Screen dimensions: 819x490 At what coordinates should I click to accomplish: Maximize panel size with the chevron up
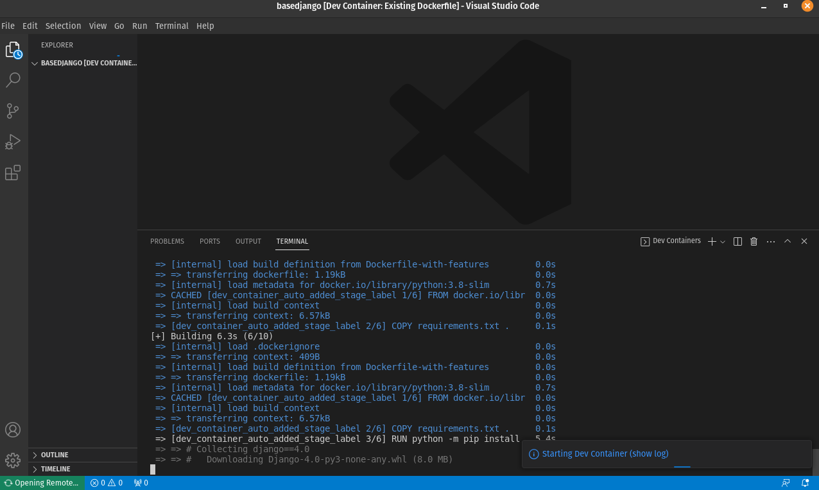pyautogui.click(x=787, y=241)
